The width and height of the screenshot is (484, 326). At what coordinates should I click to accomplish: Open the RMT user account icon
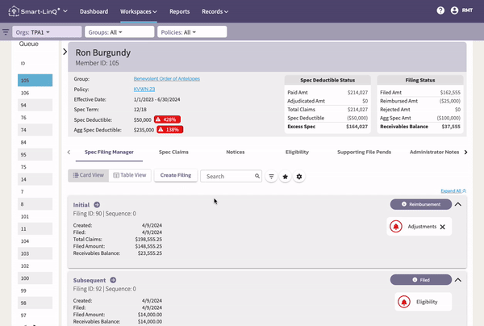454,10
